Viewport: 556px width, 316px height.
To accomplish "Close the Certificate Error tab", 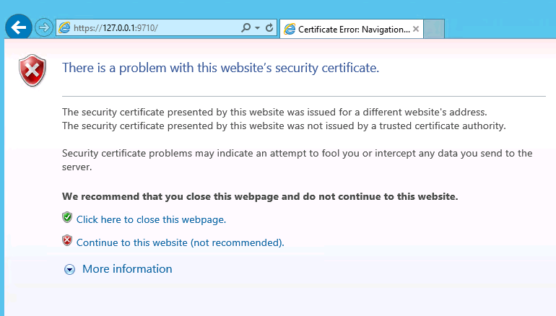I will (416, 29).
